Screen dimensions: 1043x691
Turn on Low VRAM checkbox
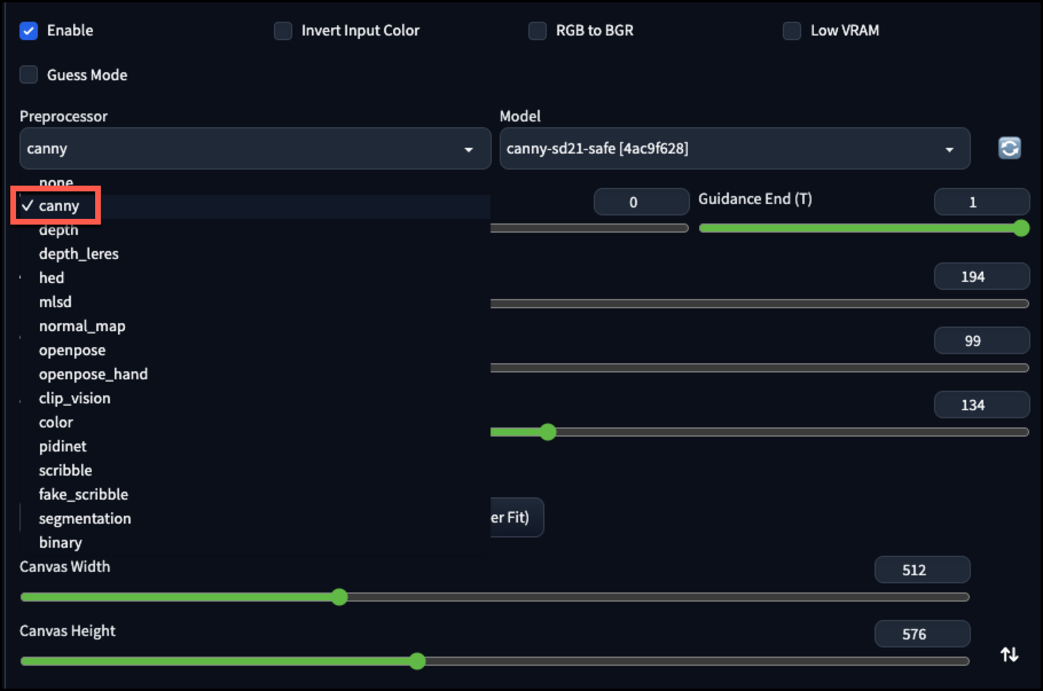point(792,30)
